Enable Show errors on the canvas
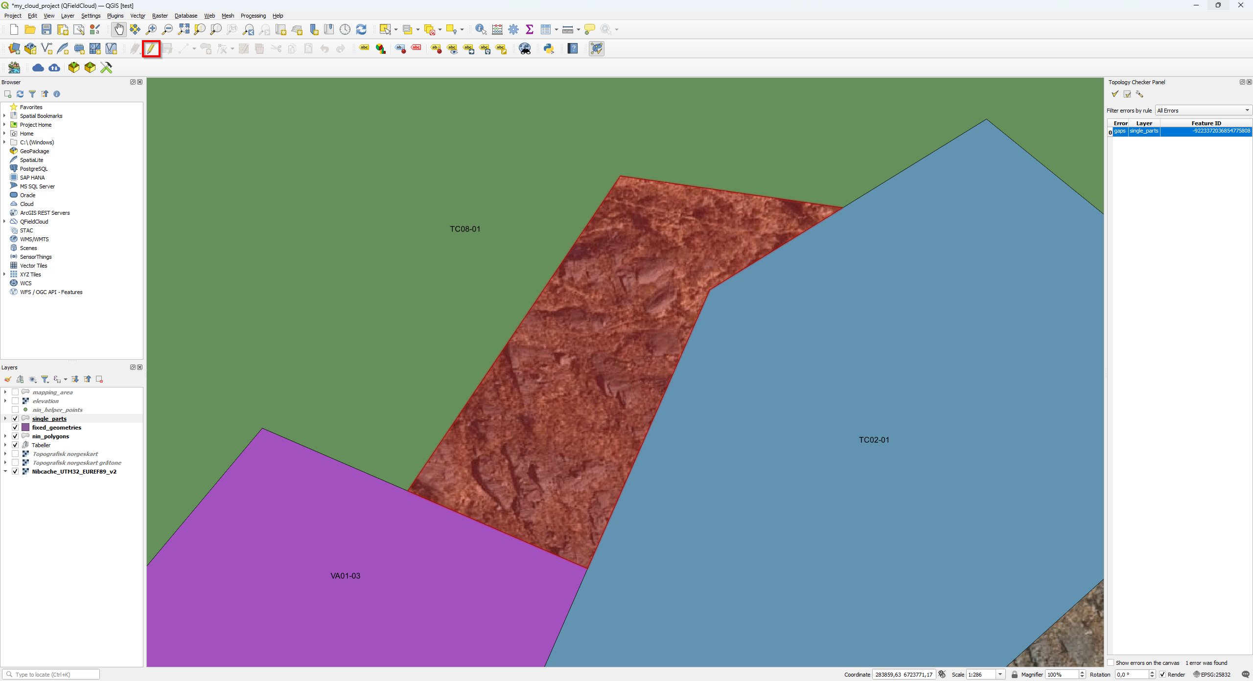Image resolution: width=1253 pixels, height=681 pixels. (1111, 663)
